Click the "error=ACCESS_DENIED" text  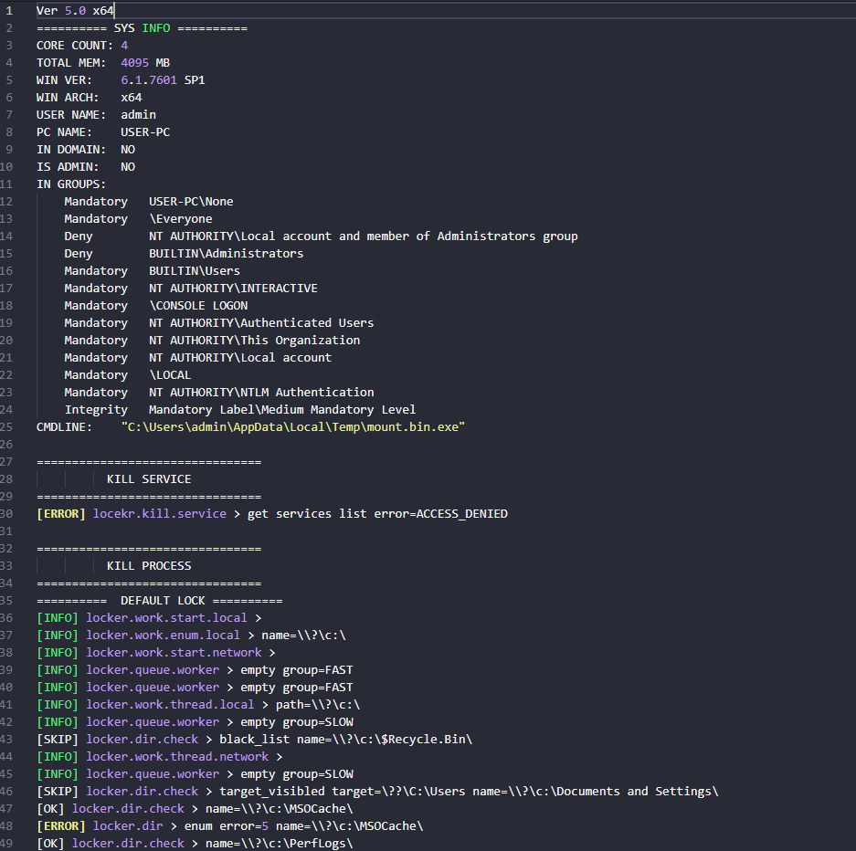point(440,514)
